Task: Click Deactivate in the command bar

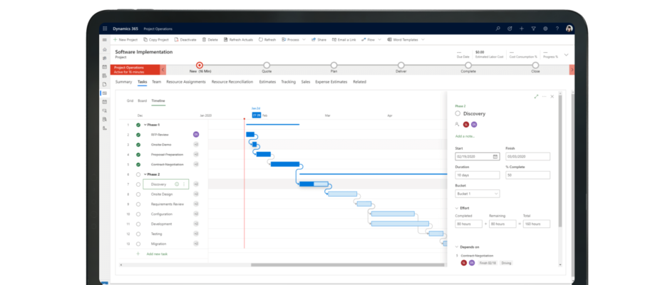Action: point(185,40)
